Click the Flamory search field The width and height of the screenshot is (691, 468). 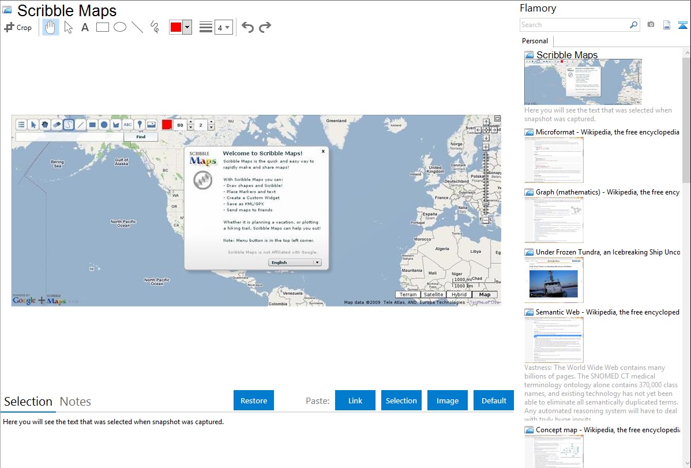coord(574,25)
